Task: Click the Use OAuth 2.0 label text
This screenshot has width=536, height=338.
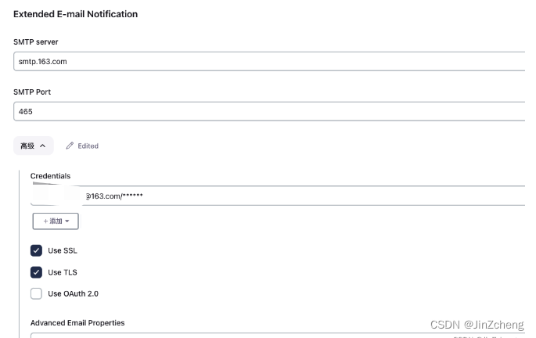Action: pyautogui.click(x=73, y=294)
